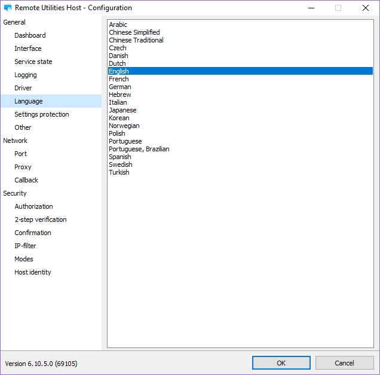Viewport: 380px width, 375px height.
Task: Choose German from the language list
Action: pyautogui.click(x=120, y=87)
